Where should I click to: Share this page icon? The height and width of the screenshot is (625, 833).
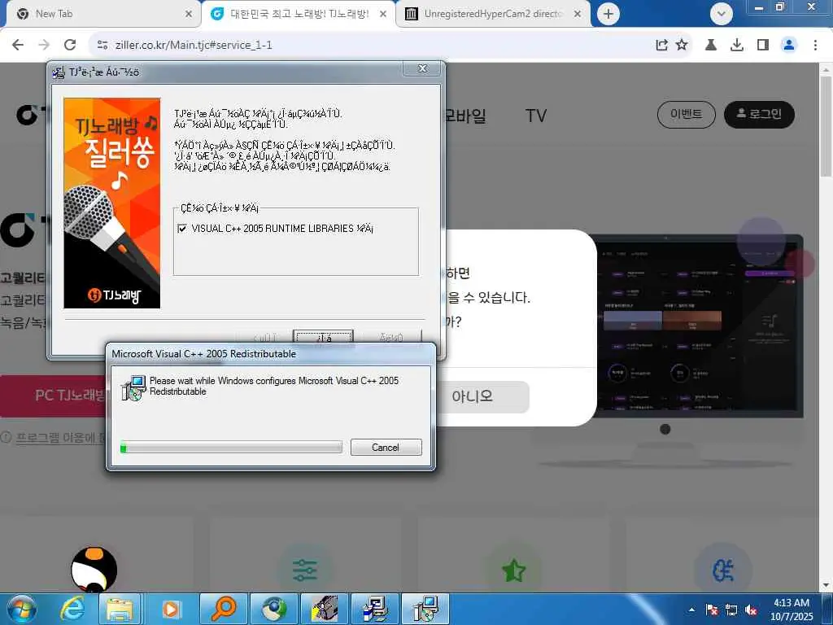[661, 46]
